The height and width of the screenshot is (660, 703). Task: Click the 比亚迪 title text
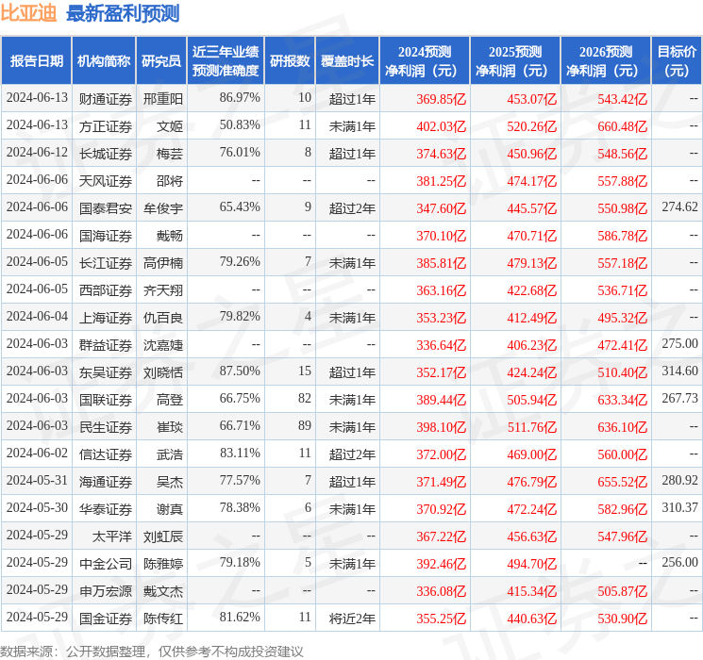[28, 13]
